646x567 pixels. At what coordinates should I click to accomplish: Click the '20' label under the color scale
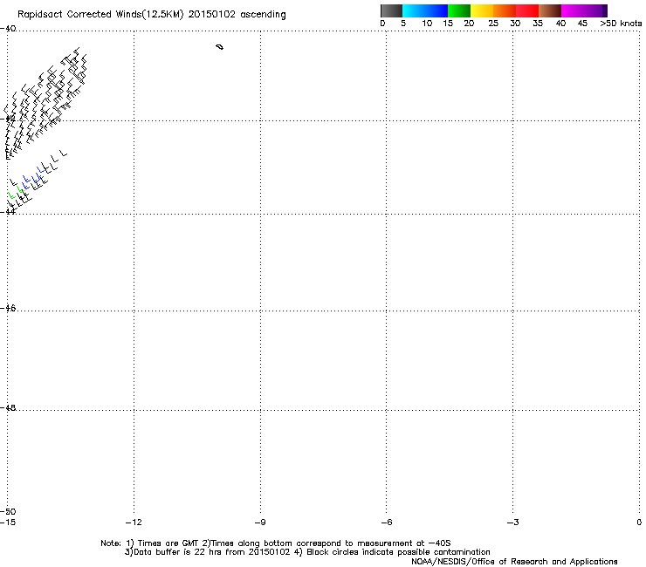click(469, 24)
